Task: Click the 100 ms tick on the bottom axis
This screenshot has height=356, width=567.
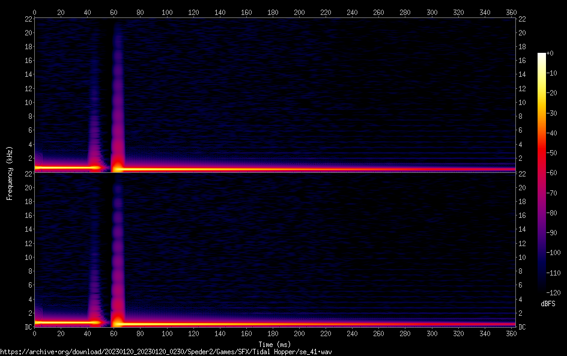Action: [x=167, y=334]
